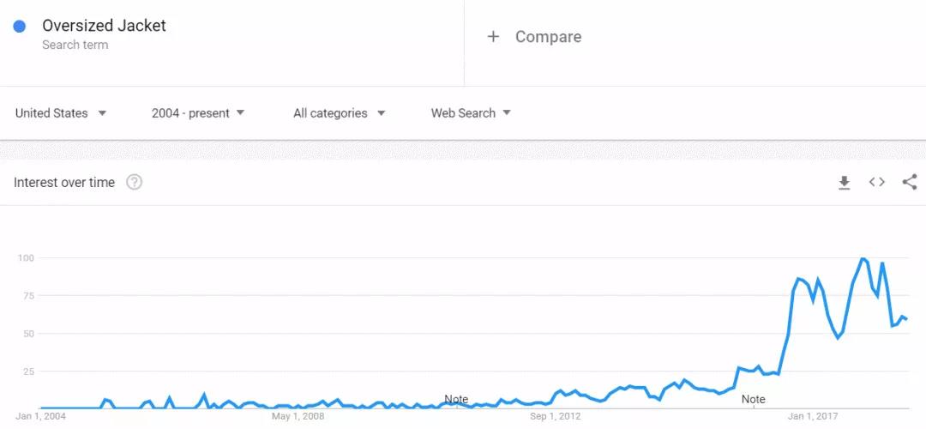This screenshot has height=429, width=926.
Task: Open the 2004 - present time range dropdown
Action: point(198,113)
